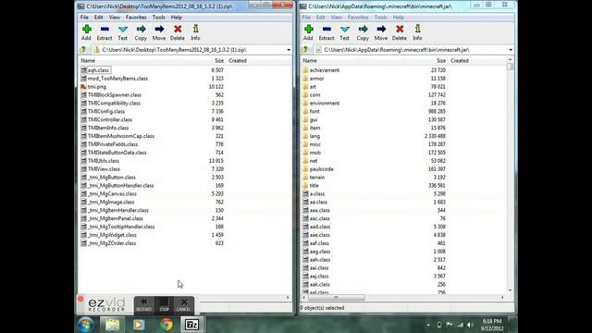The height and width of the screenshot is (333, 592).
Task: Click Move icon in minecraft.jar window
Action: point(381,29)
